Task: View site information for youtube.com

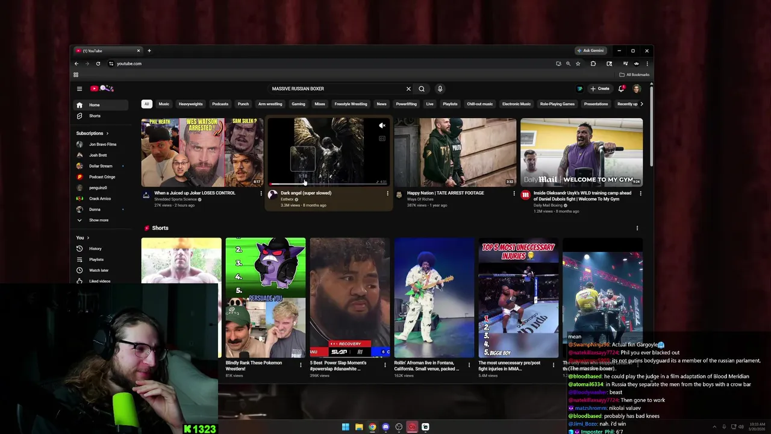Action: click(x=111, y=63)
